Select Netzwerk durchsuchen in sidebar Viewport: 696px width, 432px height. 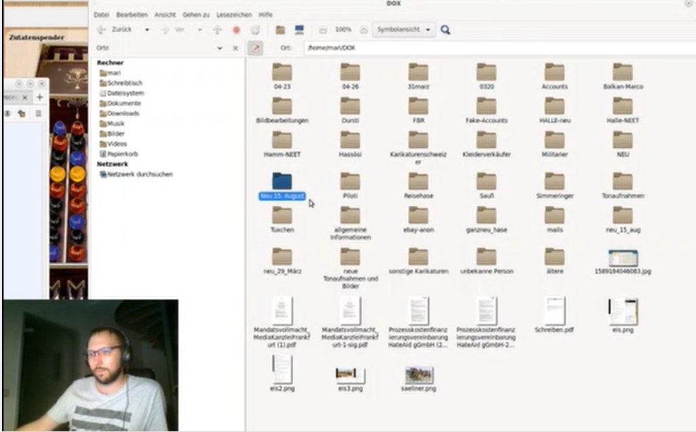coord(139,174)
